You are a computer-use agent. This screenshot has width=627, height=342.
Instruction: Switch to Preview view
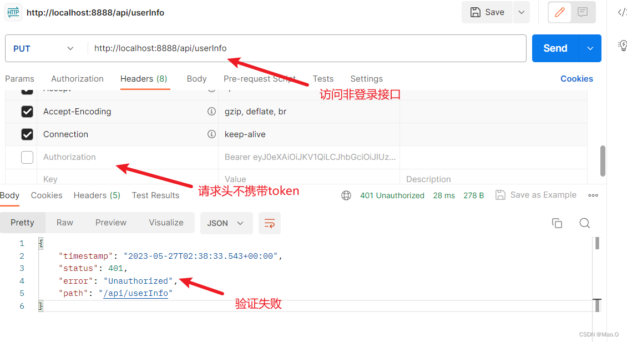pyautogui.click(x=111, y=223)
